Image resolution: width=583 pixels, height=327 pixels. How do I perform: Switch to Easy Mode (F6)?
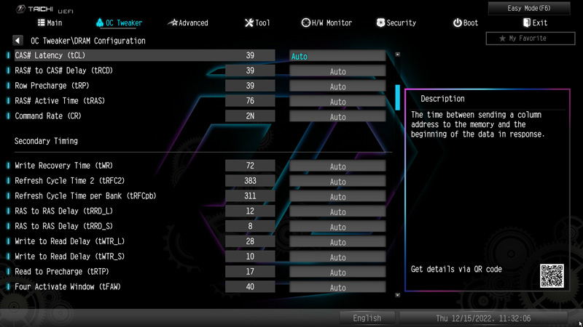click(529, 8)
